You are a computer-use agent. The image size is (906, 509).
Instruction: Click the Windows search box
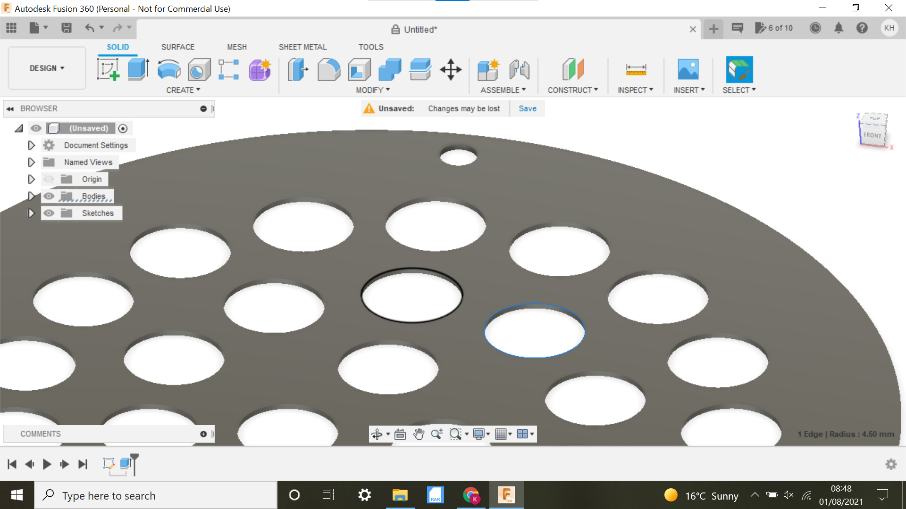pos(156,495)
